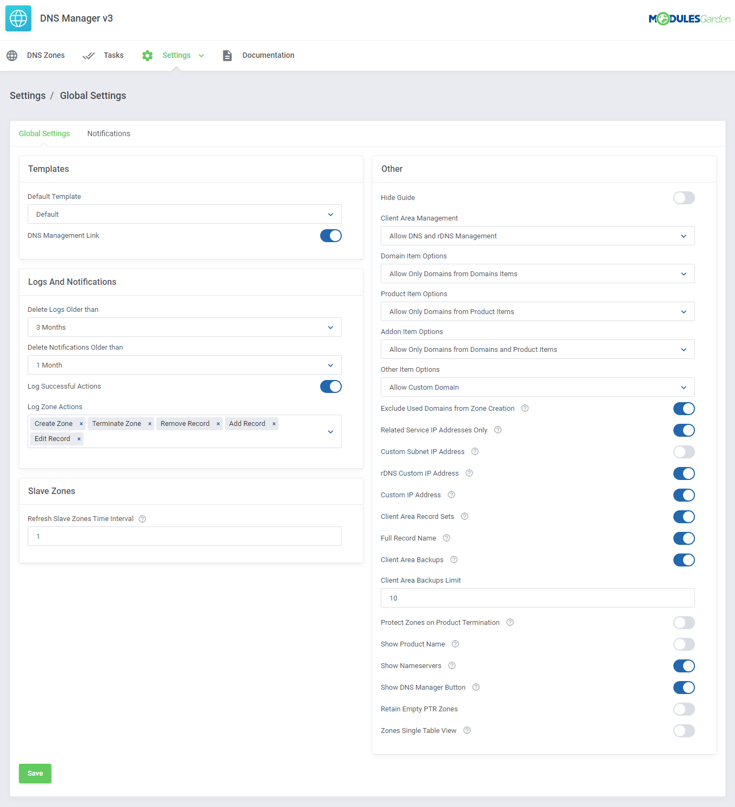The height and width of the screenshot is (807, 735).
Task: Turn on Show Product Name switch
Action: [x=684, y=644]
